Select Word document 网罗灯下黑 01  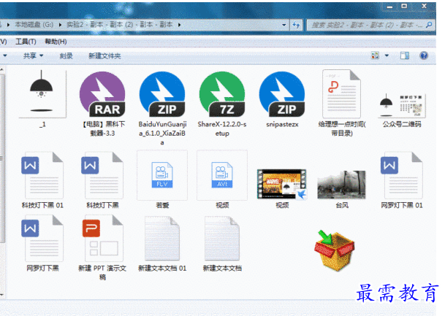coord(402,175)
